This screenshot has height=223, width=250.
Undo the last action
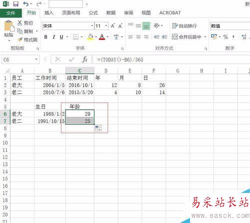pyautogui.click(x=26, y=4)
